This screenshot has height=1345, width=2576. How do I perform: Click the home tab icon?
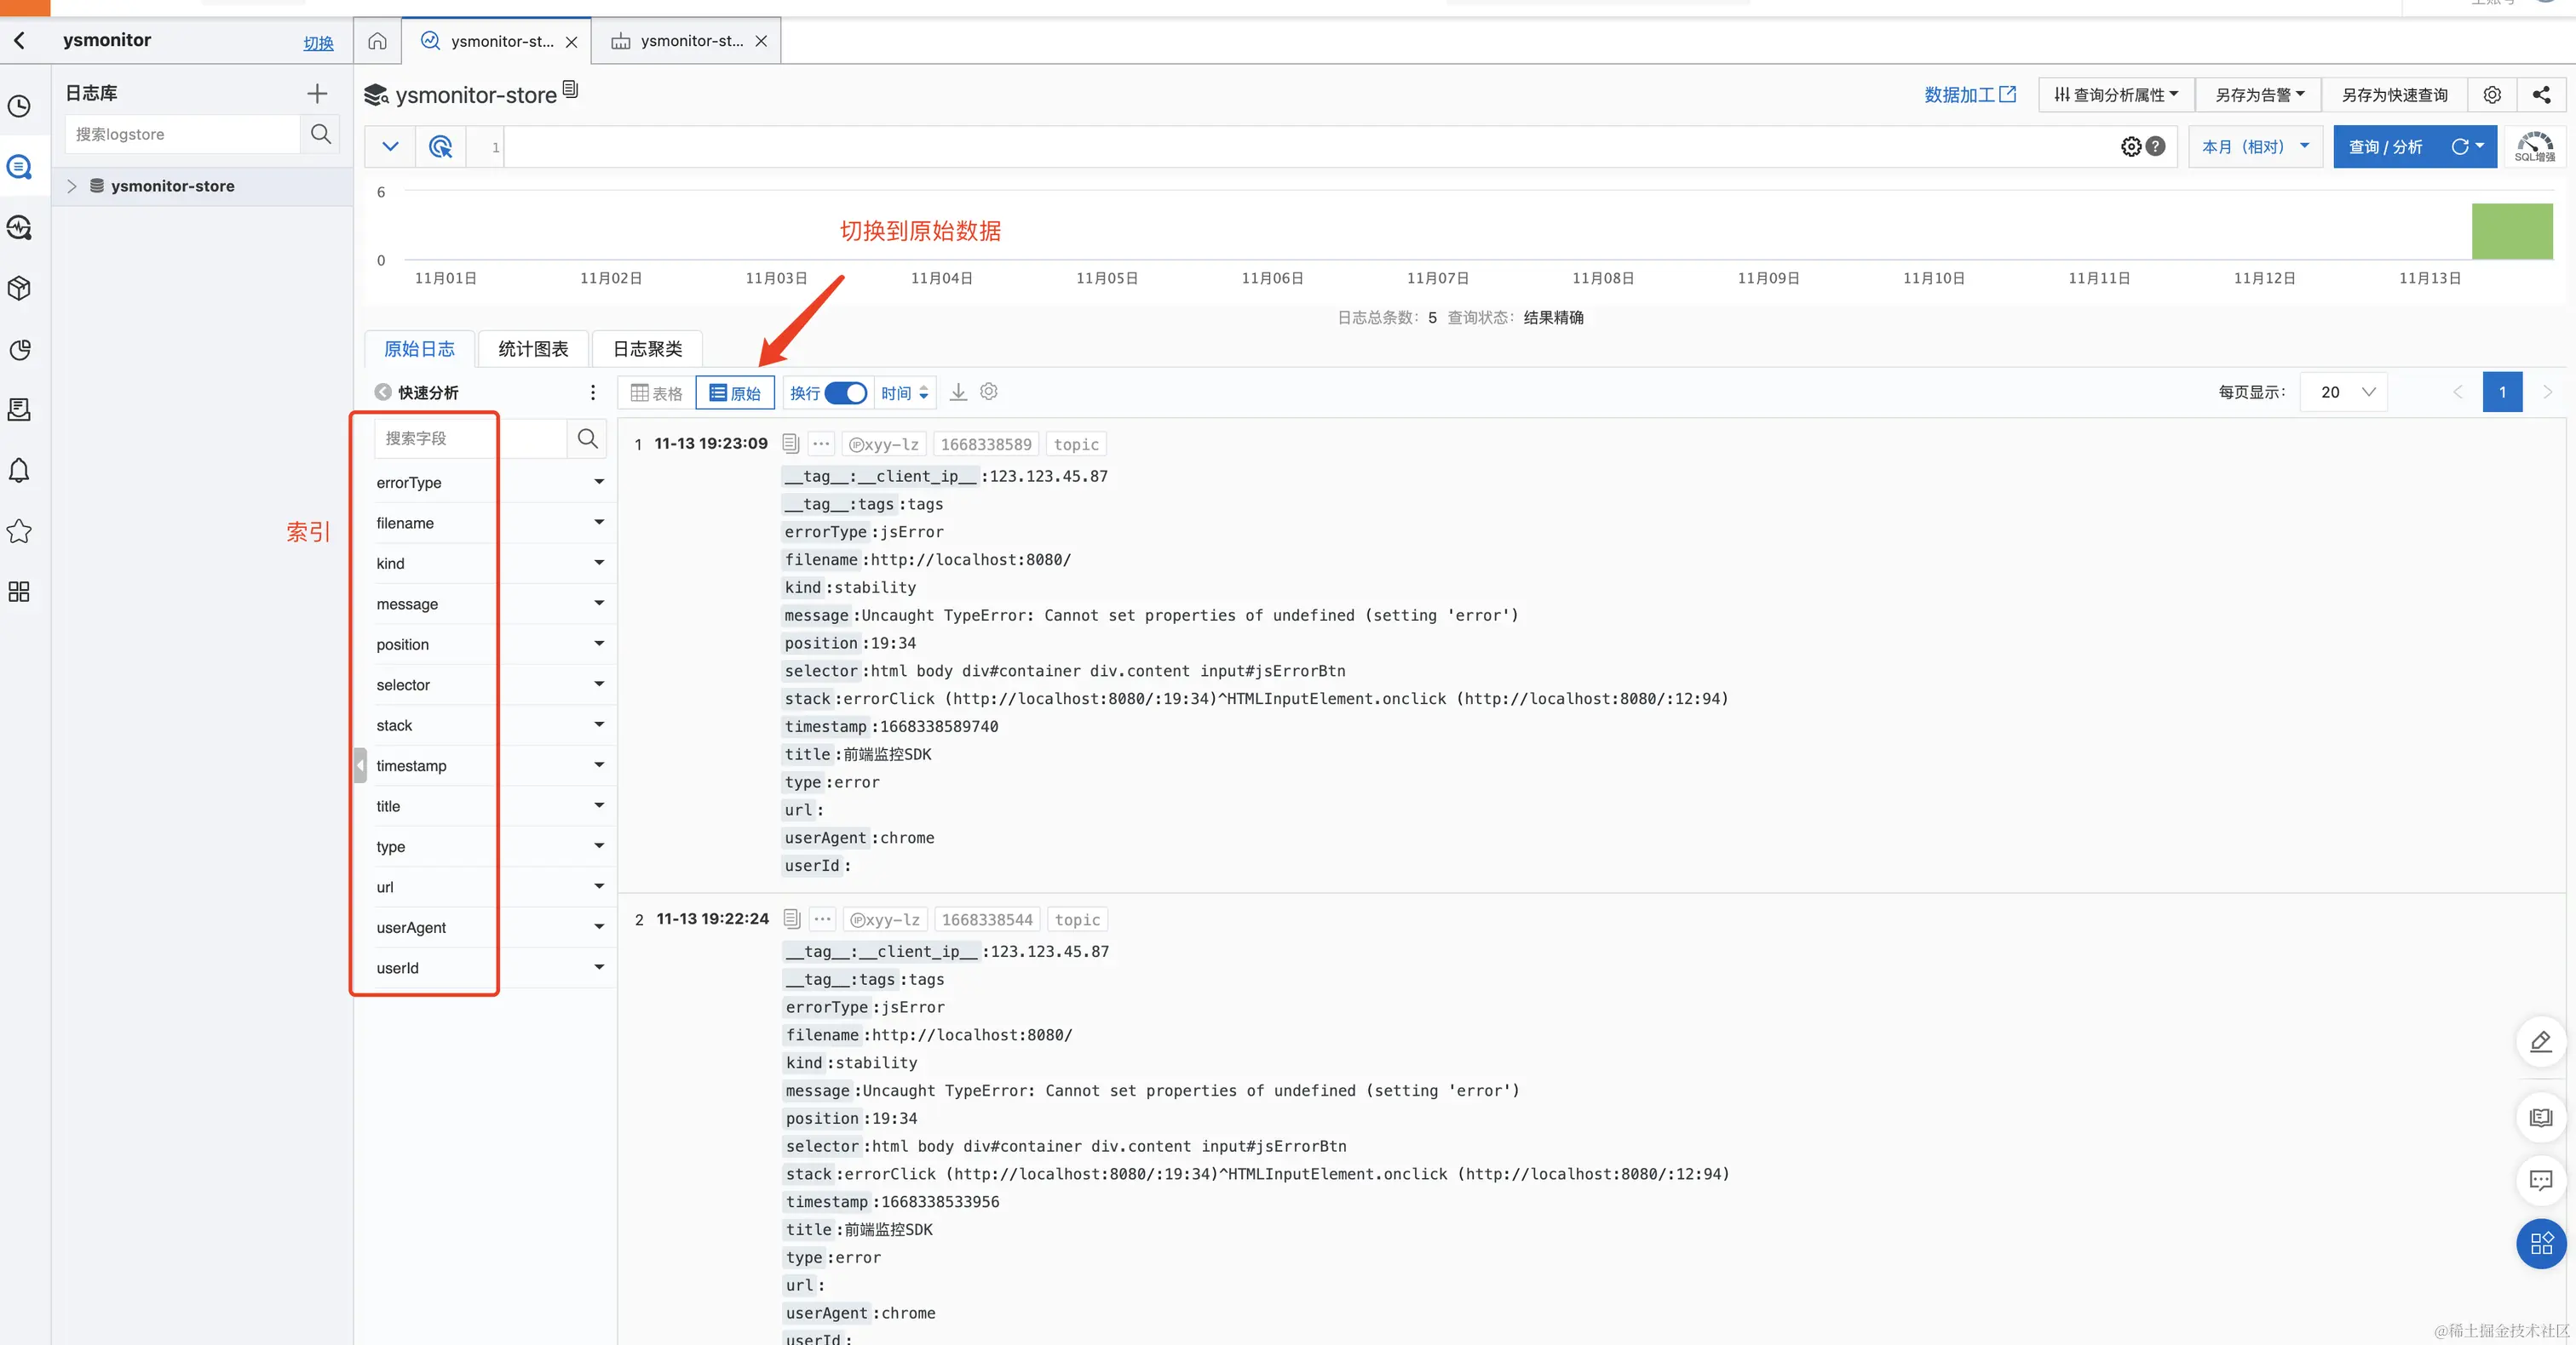pyautogui.click(x=377, y=41)
